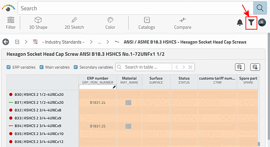
Task: Open the 3D Shape search
Action: [38, 23]
